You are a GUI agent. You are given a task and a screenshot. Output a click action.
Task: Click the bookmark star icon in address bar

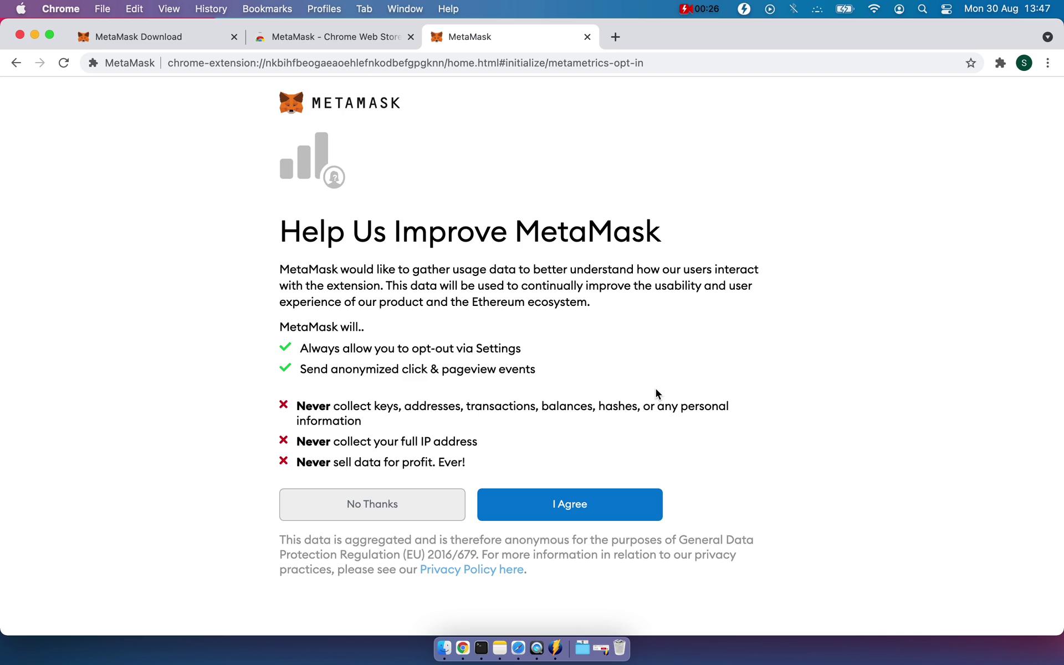pyautogui.click(x=969, y=63)
